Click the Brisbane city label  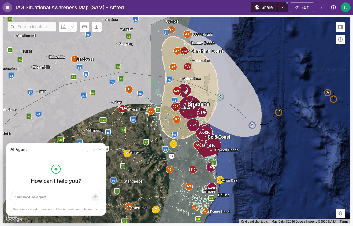pos(198,104)
